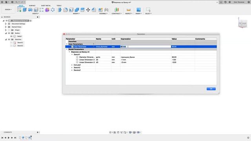This screenshot has height=141, width=251.
Task: Open the Construct dropdown menu
Action: click(116, 14)
